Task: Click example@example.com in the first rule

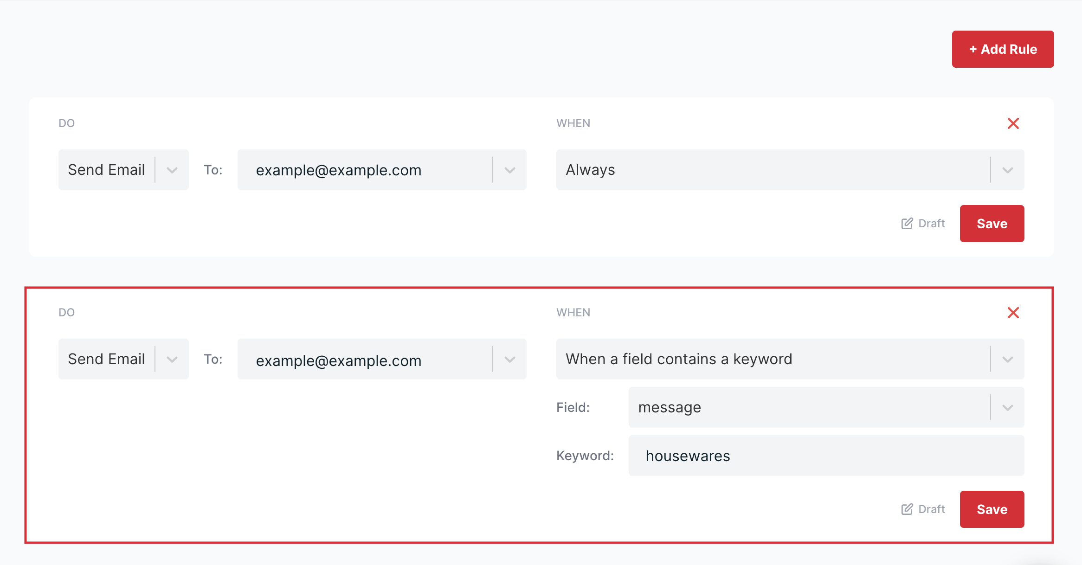Action: [x=339, y=170]
